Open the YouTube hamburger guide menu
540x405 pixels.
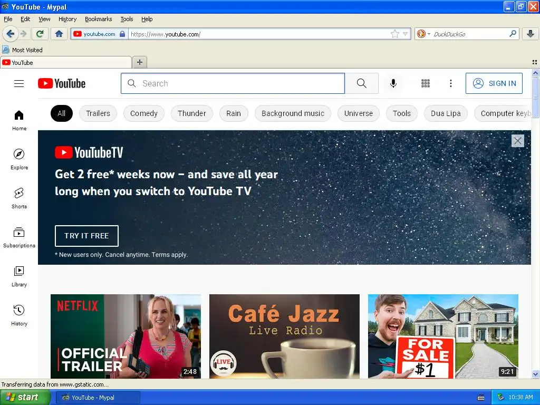(19, 84)
